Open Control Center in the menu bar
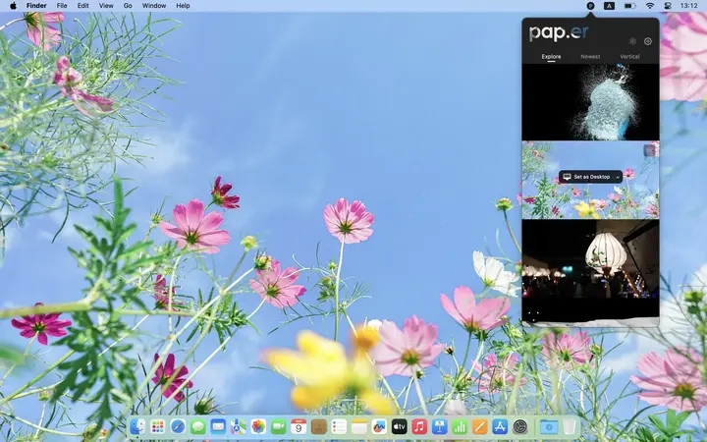Screen dimensions: 707x442 click(668, 6)
